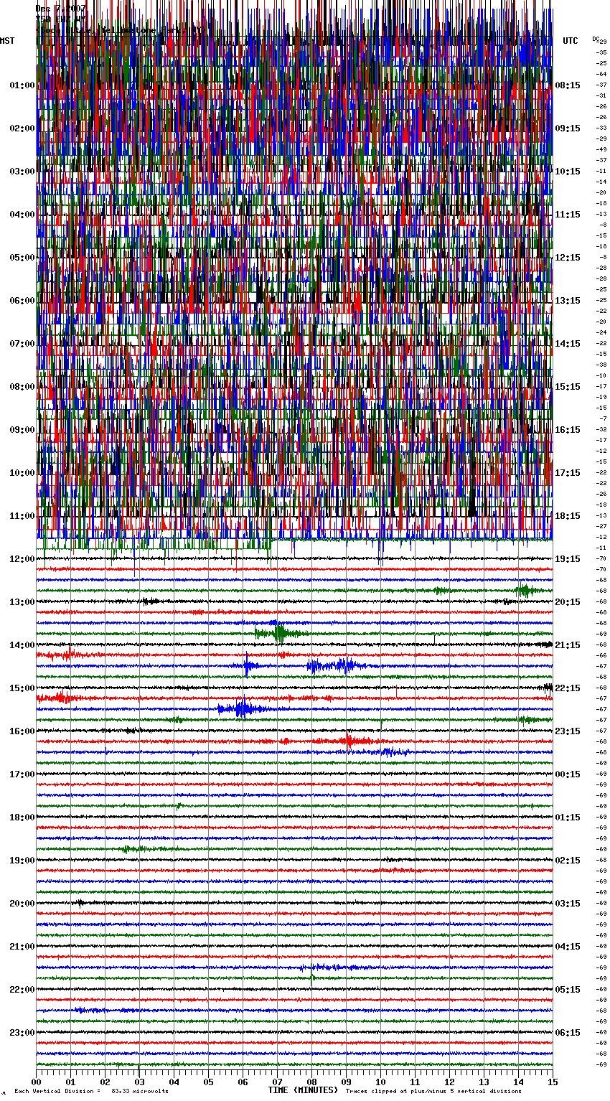The width and height of the screenshot is (610, 1101).
Task: Click the 21:15 UTC time label
Action: tap(568, 645)
